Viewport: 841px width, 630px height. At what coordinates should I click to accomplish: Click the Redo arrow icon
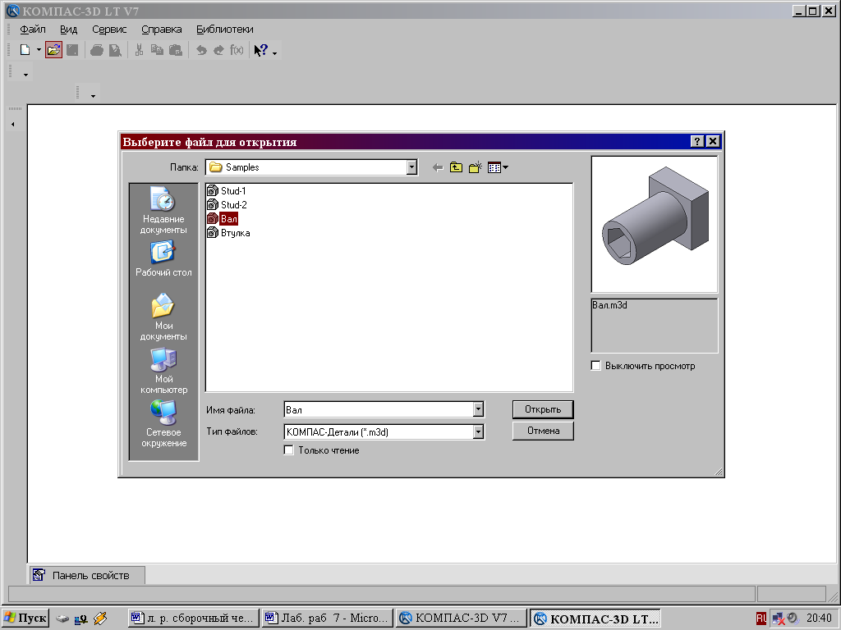pos(218,50)
